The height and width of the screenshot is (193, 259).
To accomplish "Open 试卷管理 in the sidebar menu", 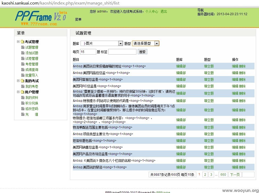I will tap(32, 58).
